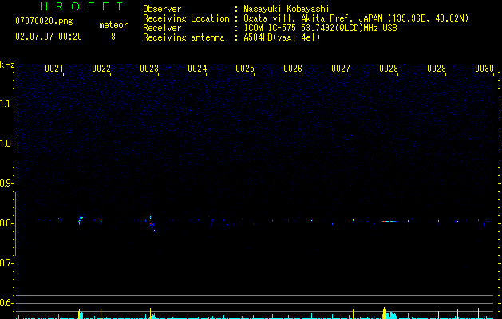Select the Ogata-vill. Akita-Pref. JAPAN location text
The height and width of the screenshot is (319, 502).
[356, 18]
